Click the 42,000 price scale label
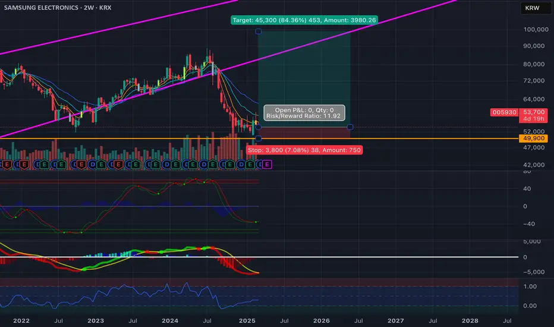This screenshot has height=327, width=554. (x=534, y=165)
